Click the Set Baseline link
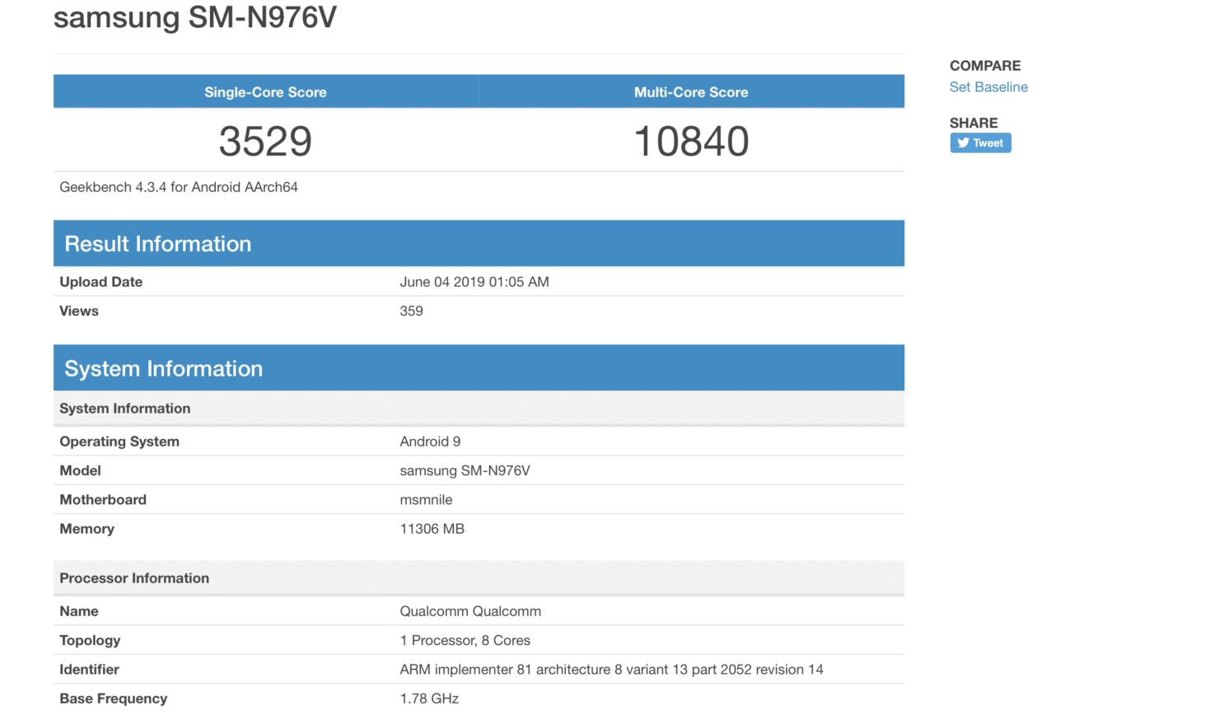Image resolution: width=1219 pixels, height=724 pixels. [x=988, y=86]
